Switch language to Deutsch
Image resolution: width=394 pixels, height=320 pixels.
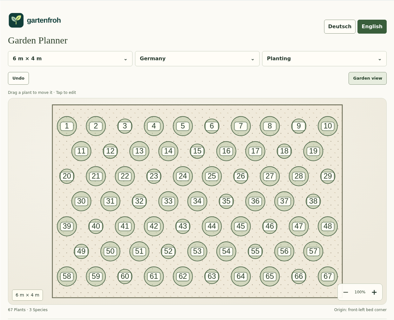coord(340,27)
